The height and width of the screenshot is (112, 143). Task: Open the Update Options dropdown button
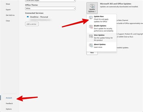pyautogui.click(x=92, y=8)
